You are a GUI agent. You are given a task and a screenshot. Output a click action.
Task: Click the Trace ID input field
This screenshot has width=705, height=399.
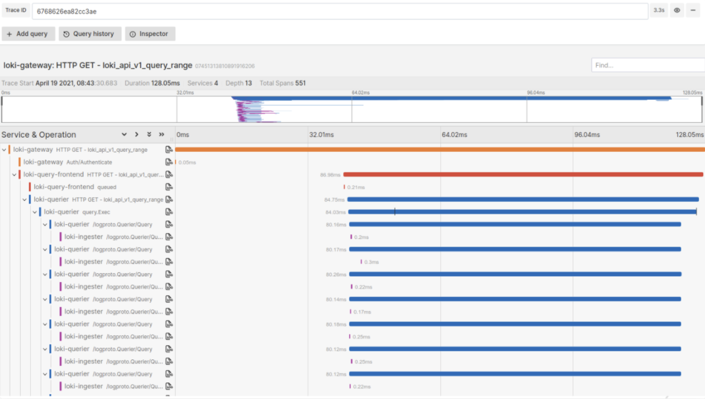[340, 11]
